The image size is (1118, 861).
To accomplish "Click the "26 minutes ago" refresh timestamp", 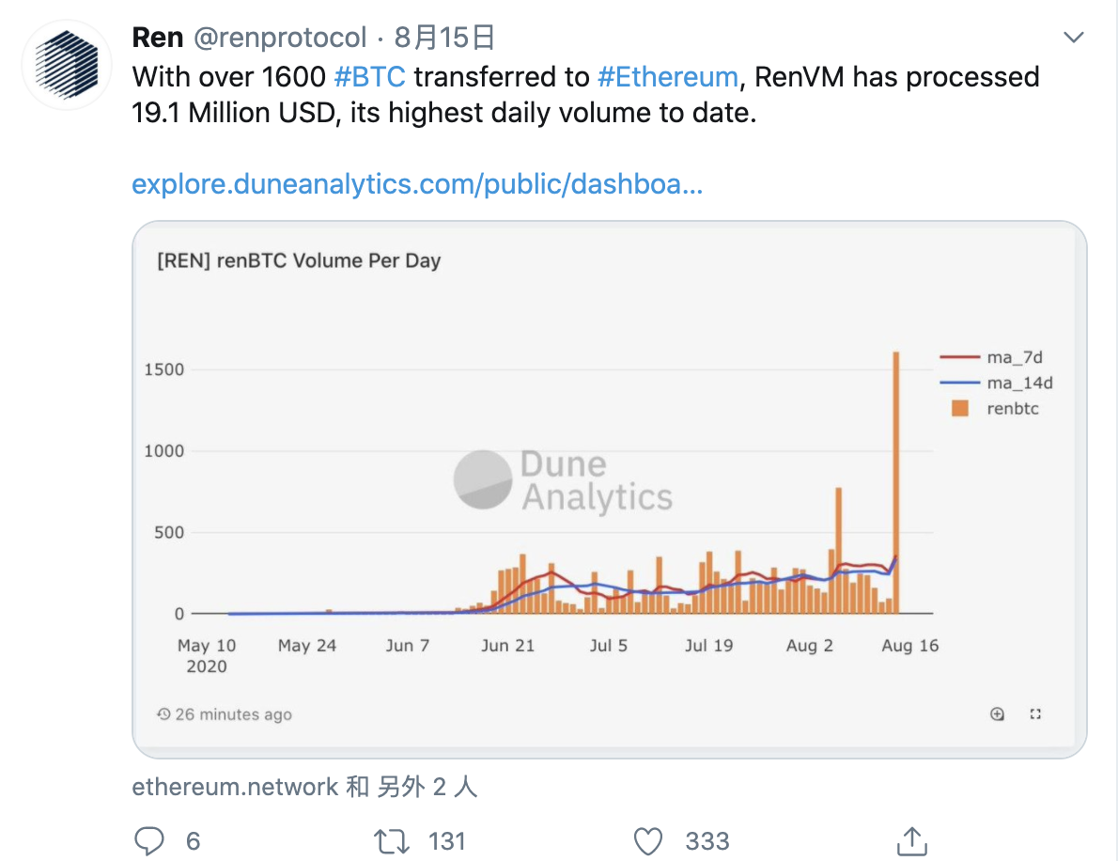I will (x=233, y=714).
